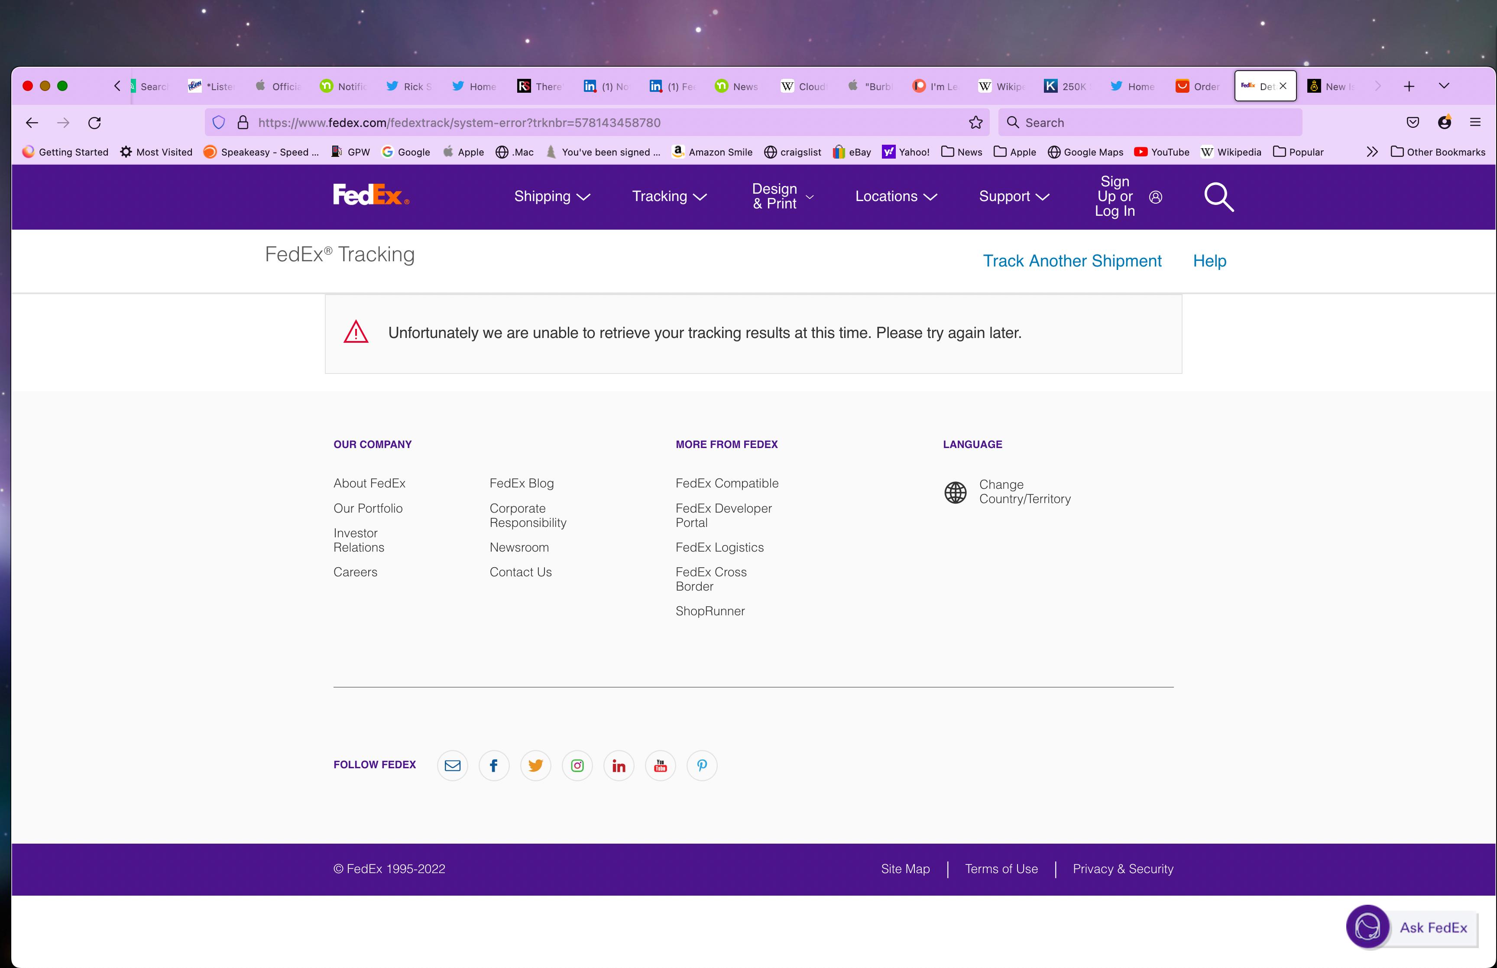Click the Track Another Shipment link
The width and height of the screenshot is (1497, 968).
[1072, 260]
